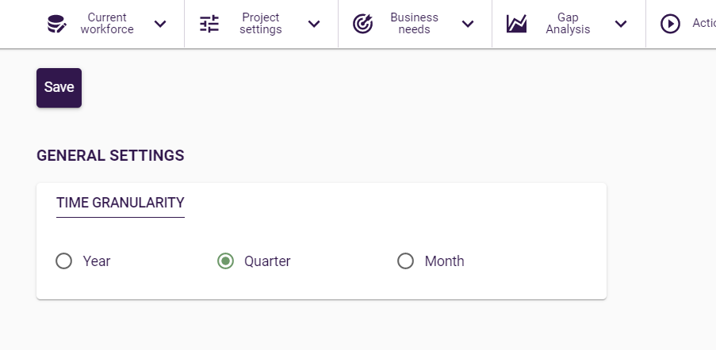Open the Current workforce menu label
The height and width of the screenshot is (350, 716).
point(107,24)
